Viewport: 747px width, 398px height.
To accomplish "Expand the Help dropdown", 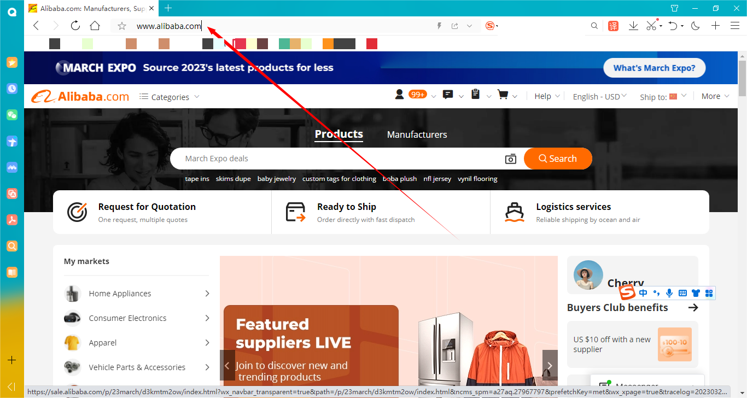I will click(x=547, y=96).
